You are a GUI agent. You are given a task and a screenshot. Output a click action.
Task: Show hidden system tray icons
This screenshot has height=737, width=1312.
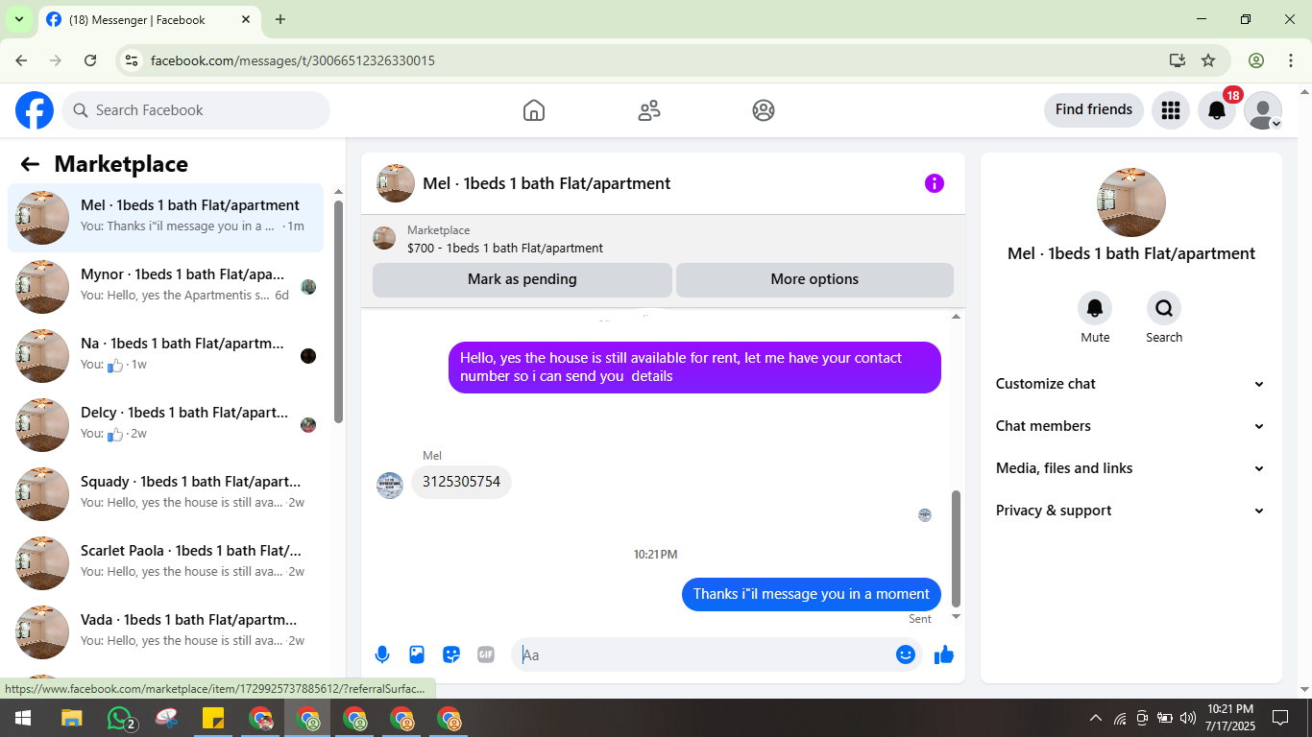1095,718
